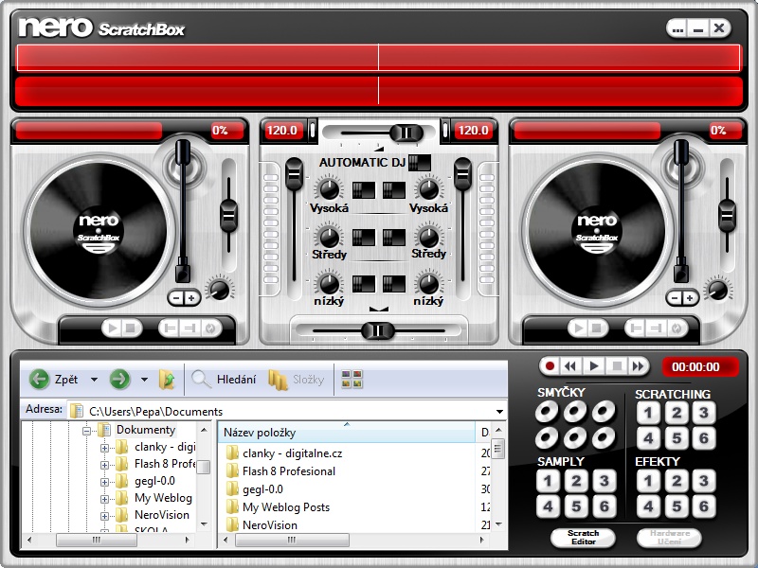Trigger third loop in SMYČKY top row
The width and height of the screenshot is (758, 568).
point(604,412)
